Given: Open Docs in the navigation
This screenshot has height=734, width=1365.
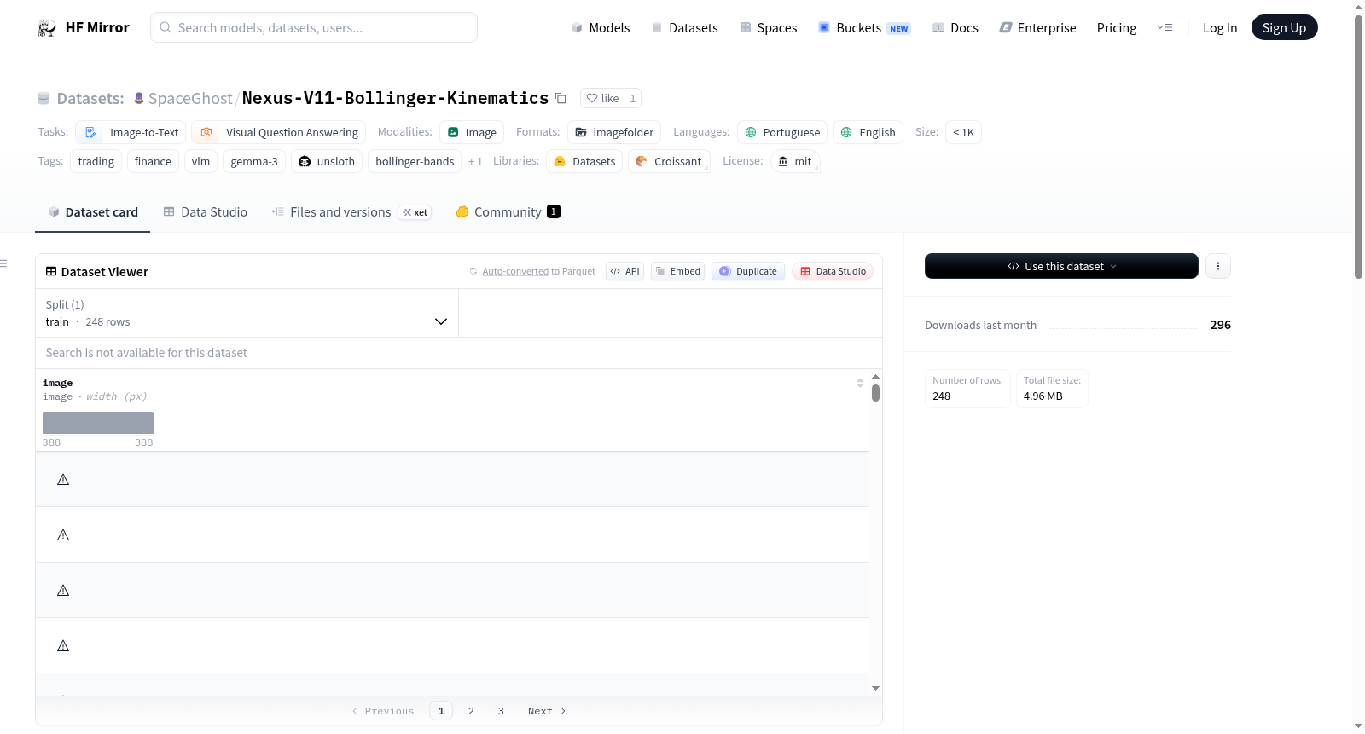Looking at the screenshot, I should coord(955,28).
